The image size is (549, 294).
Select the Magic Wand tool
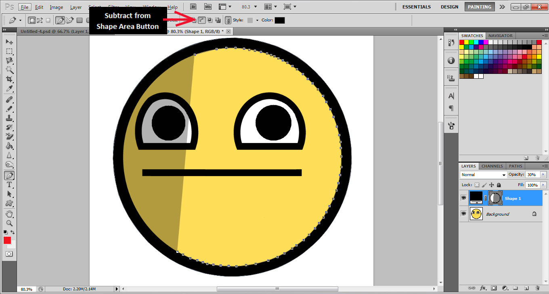pos(9,70)
